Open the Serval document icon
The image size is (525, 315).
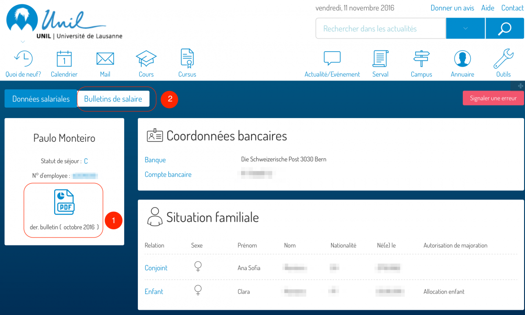[380, 59]
